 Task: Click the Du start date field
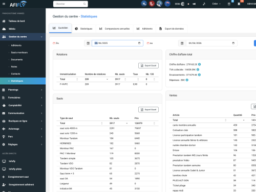click(x=117, y=43)
